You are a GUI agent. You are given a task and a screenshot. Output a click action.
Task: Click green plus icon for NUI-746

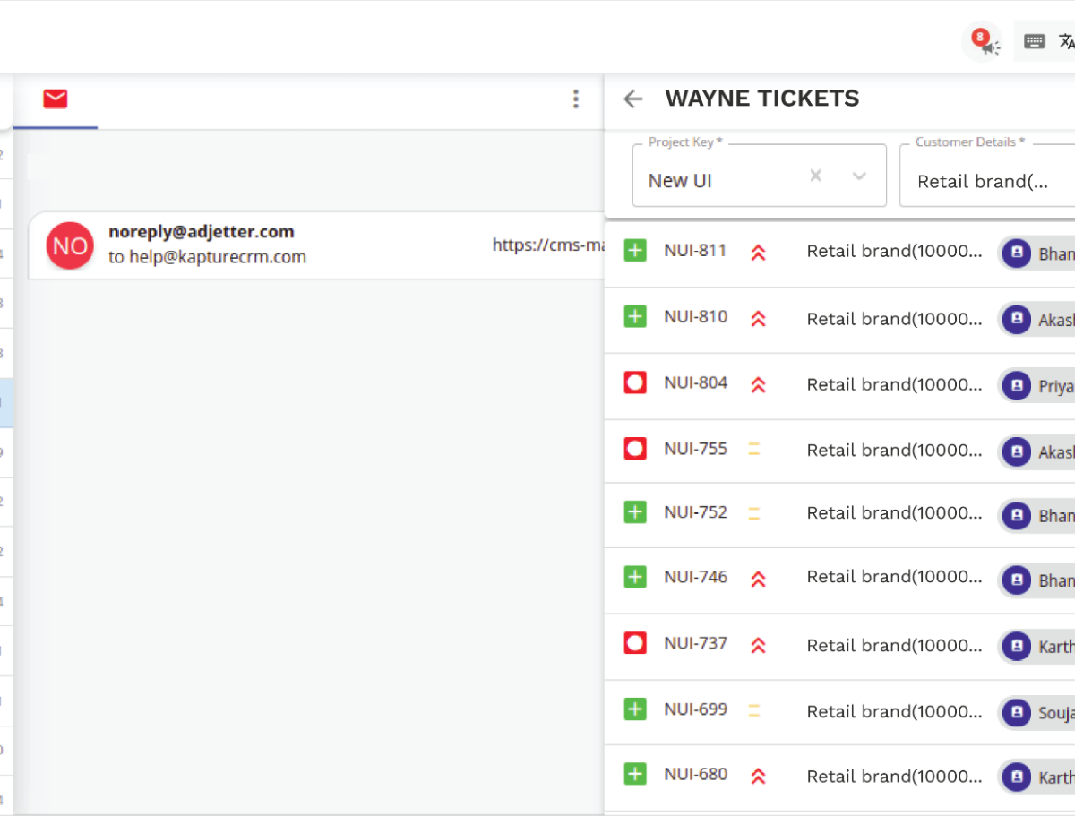(635, 577)
